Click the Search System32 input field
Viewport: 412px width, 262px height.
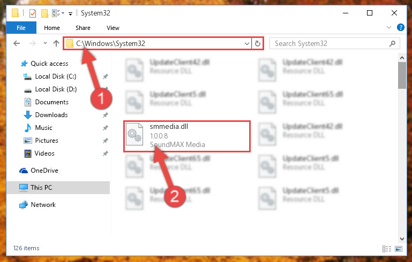pyautogui.click(x=331, y=43)
